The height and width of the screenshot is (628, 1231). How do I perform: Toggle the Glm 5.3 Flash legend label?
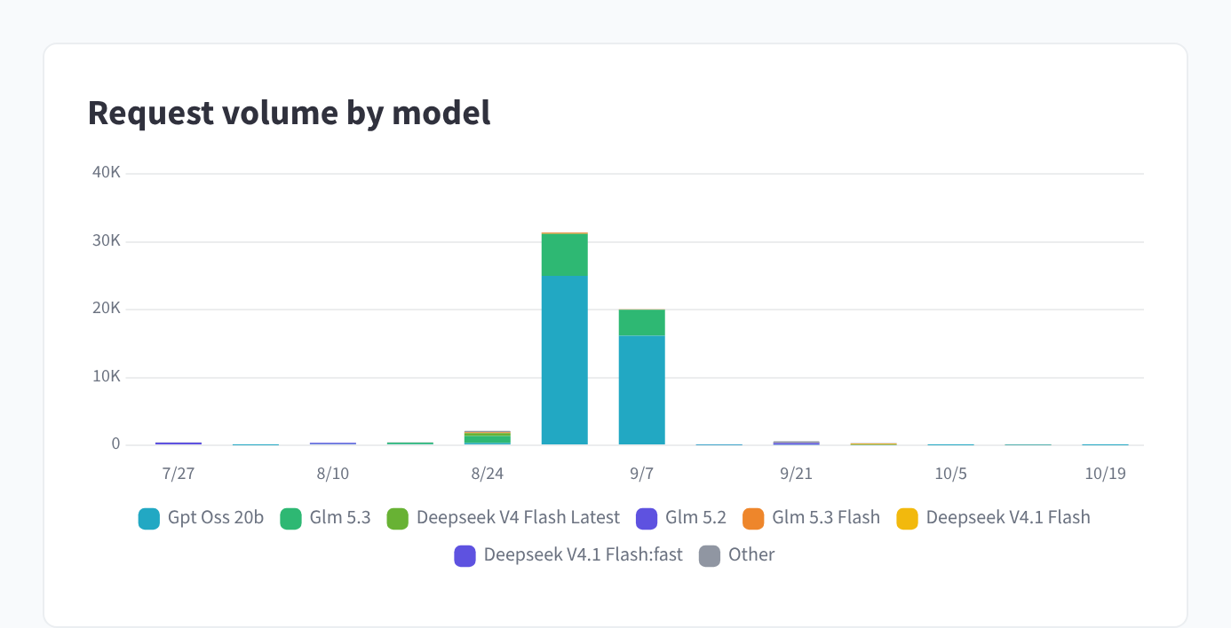tap(826, 518)
